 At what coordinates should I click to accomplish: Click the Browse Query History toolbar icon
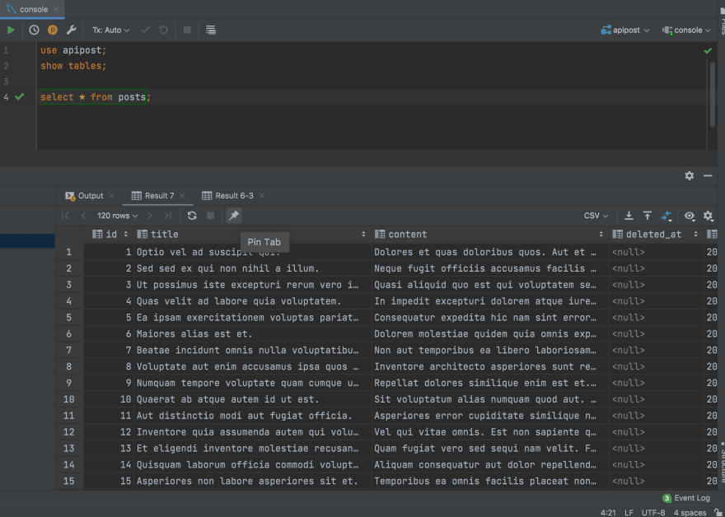tap(211, 30)
